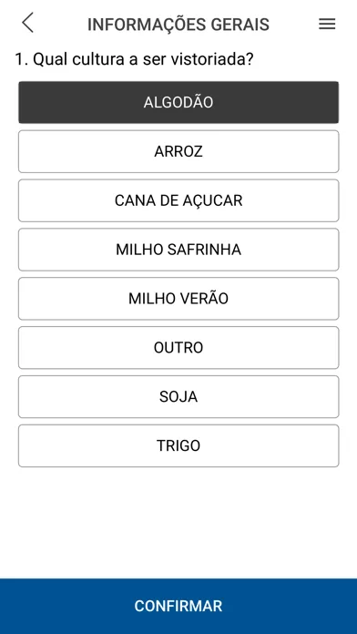The width and height of the screenshot is (357, 634).
Task: Return to the previous screen via the chevron
Action: (27, 23)
